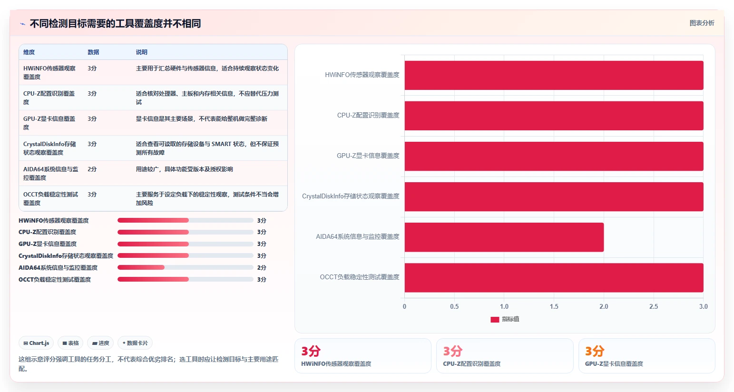Select the 表格 tag chip
The height and width of the screenshot is (392, 734).
coord(70,343)
